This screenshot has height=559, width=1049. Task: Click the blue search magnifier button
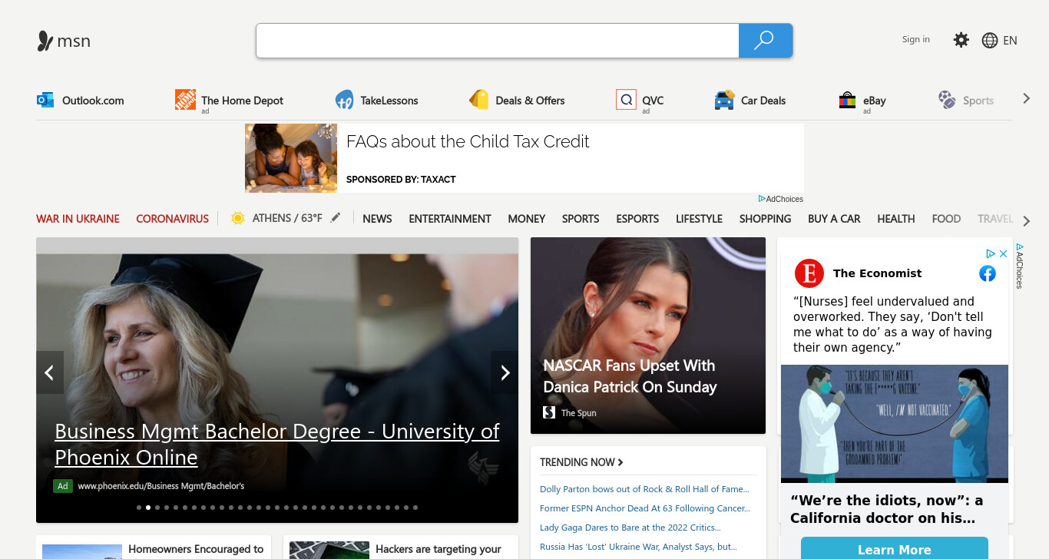[x=765, y=41]
